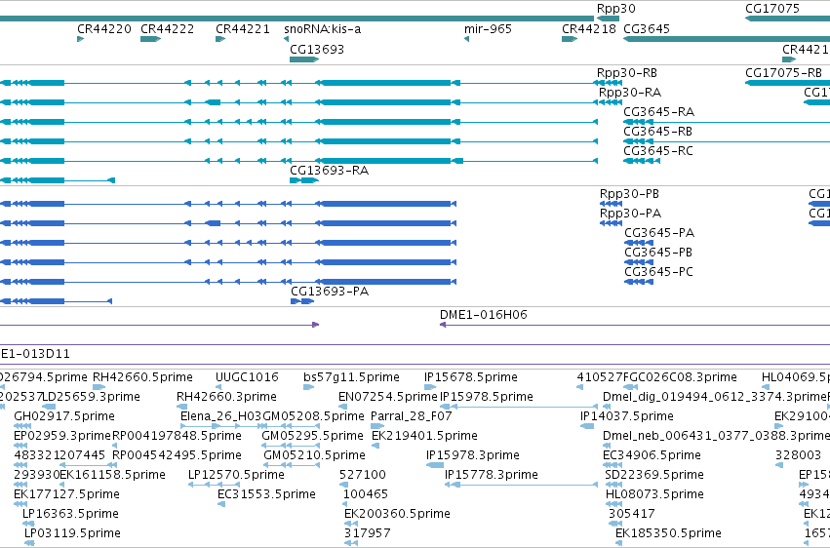This screenshot has height=548, width=830.
Task: Open the IP15978.3prime EST label
Action: point(473,456)
